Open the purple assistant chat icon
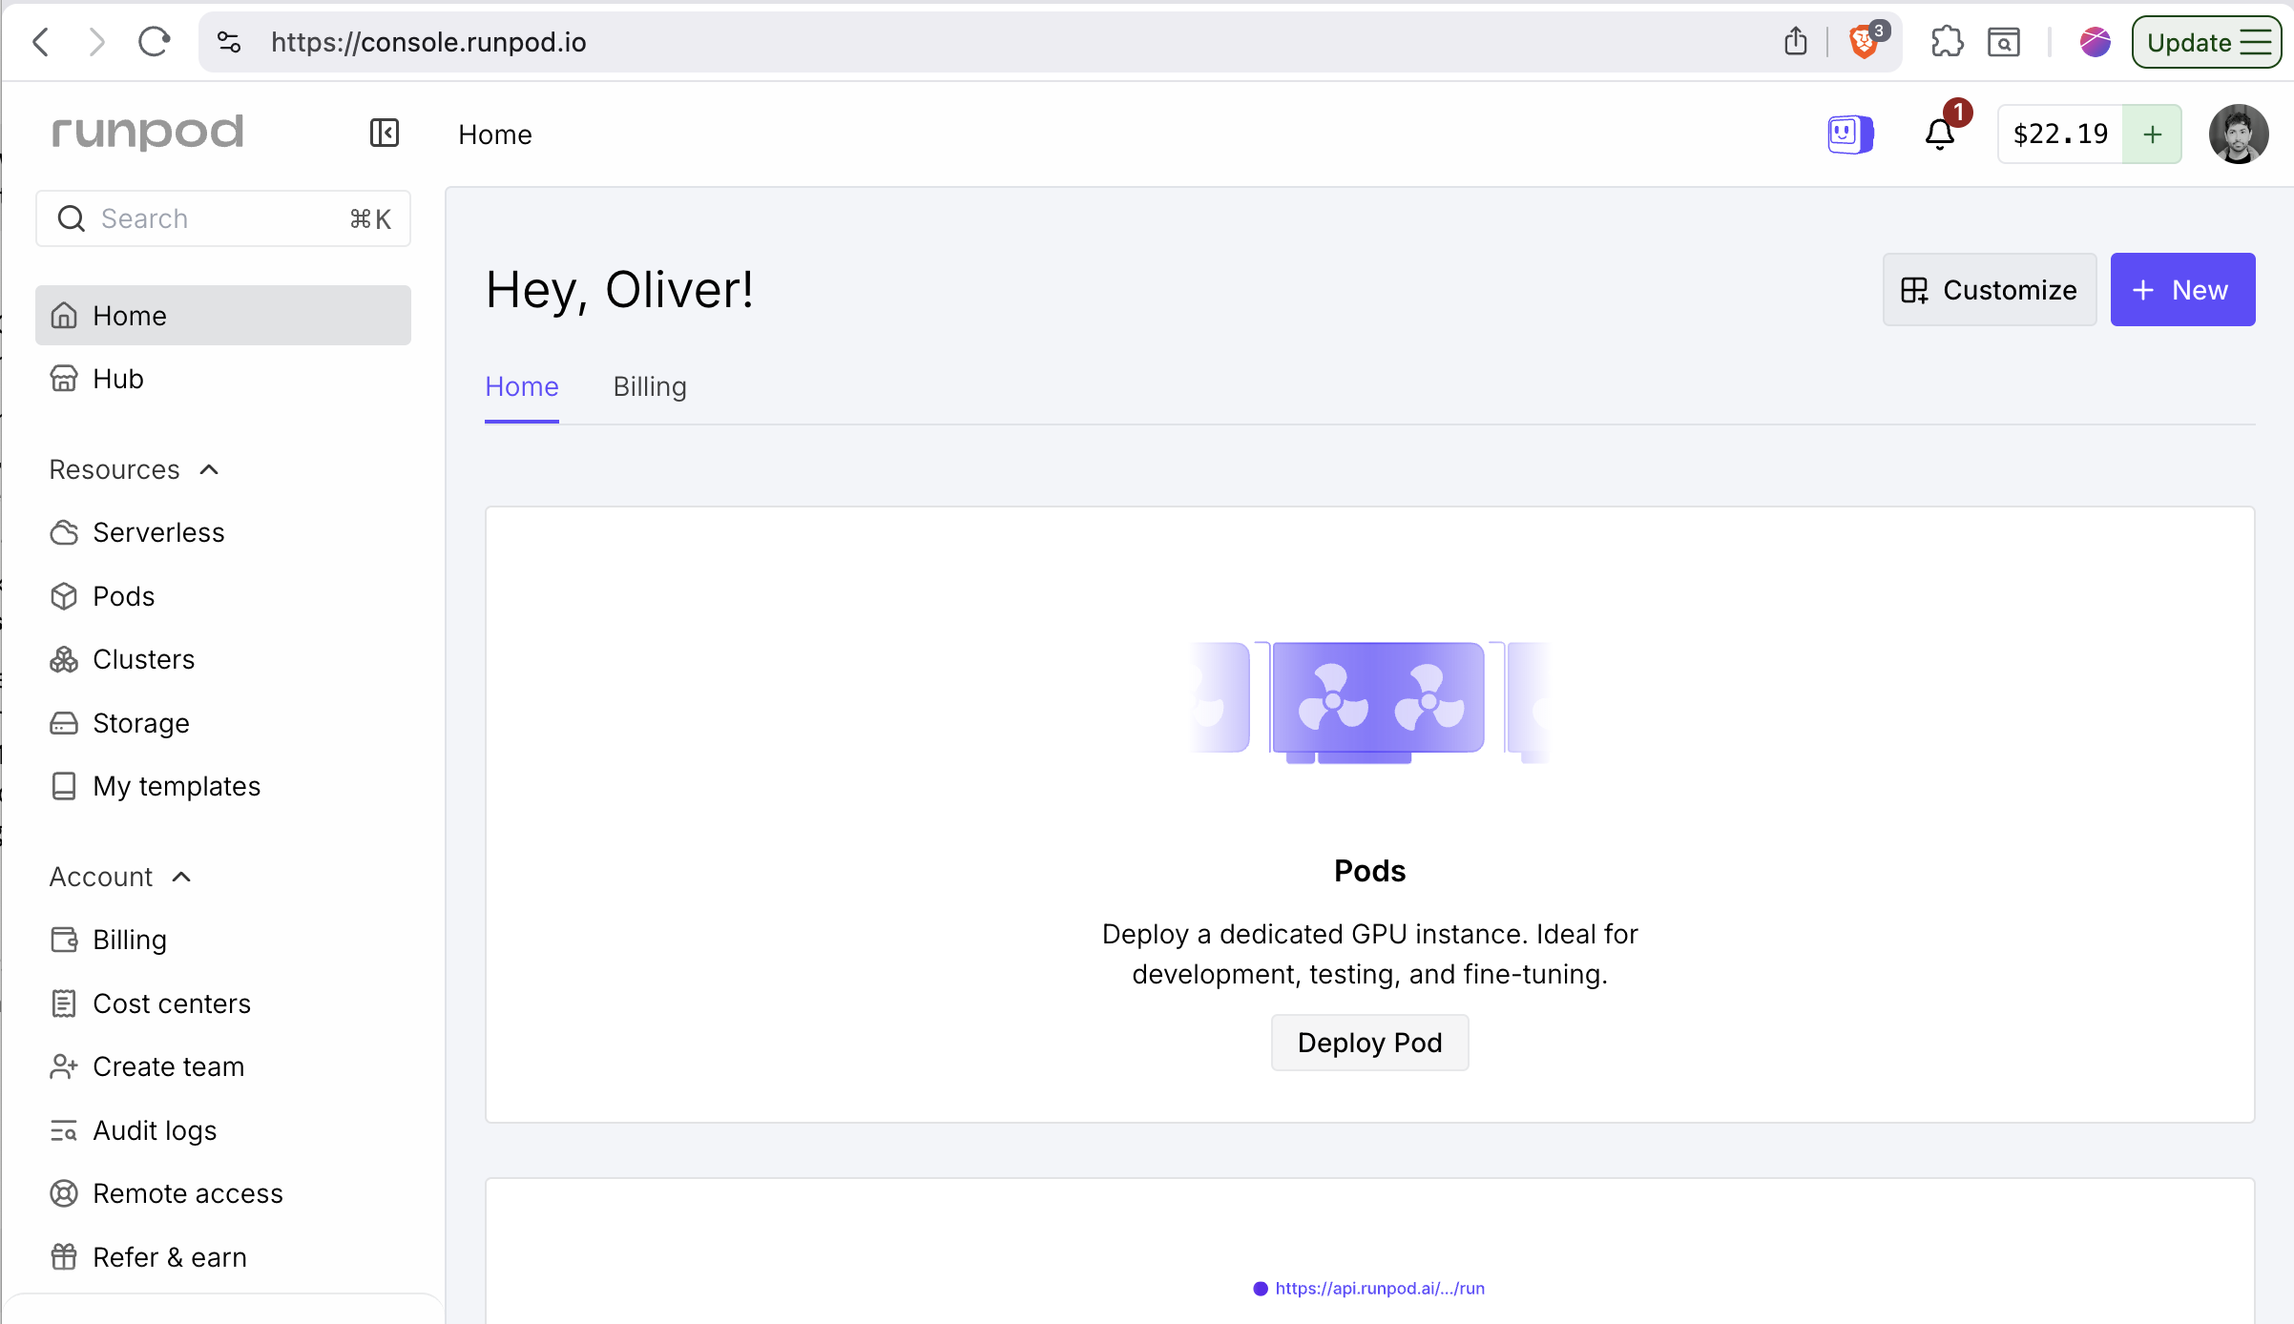 1849,134
